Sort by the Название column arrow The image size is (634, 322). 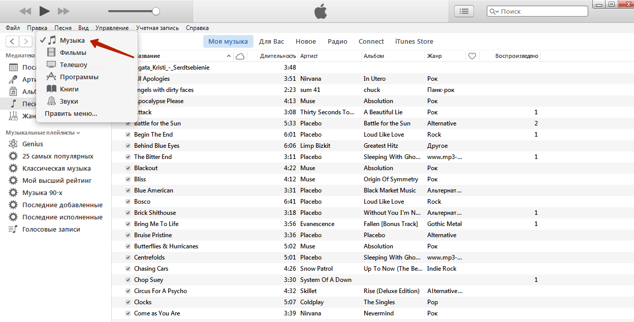point(229,56)
